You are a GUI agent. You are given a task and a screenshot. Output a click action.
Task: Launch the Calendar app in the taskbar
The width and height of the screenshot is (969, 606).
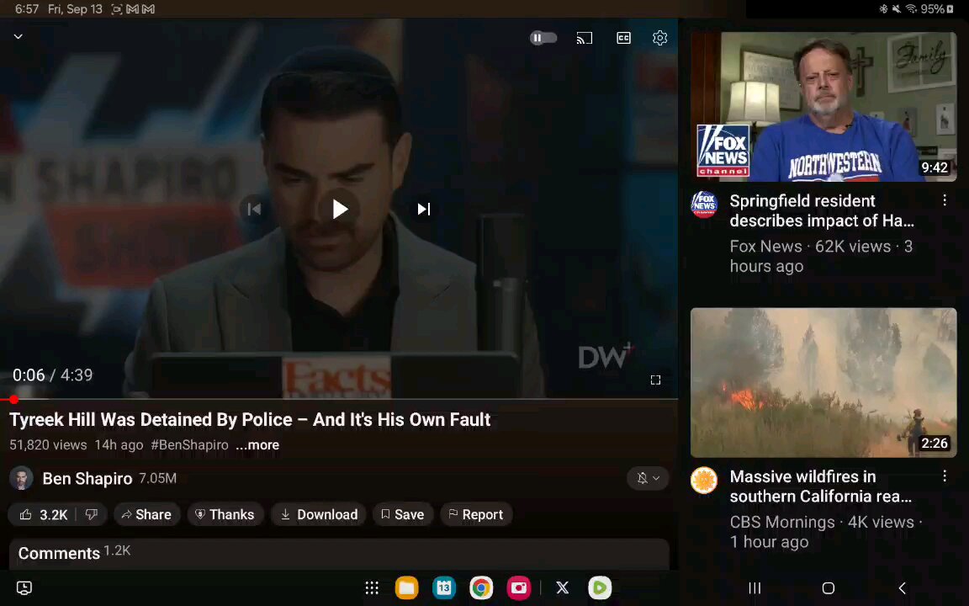[444, 588]
